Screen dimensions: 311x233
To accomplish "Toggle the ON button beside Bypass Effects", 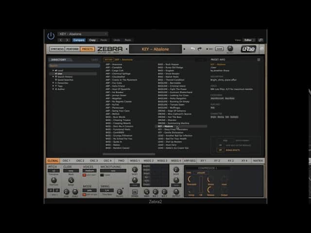I will (220, 150).
